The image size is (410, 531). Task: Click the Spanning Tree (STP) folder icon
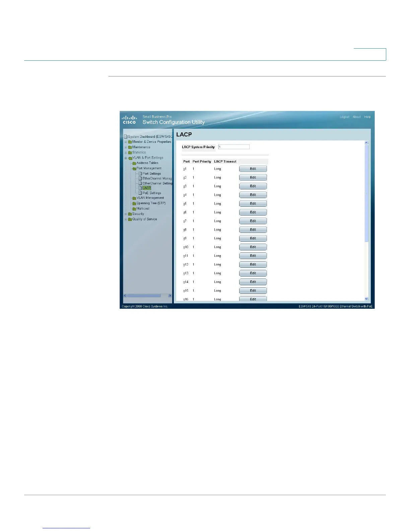point(134,203)
